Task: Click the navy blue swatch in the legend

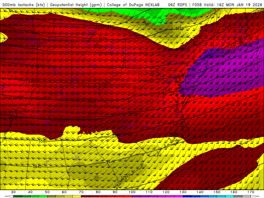Action: (187, 196)
